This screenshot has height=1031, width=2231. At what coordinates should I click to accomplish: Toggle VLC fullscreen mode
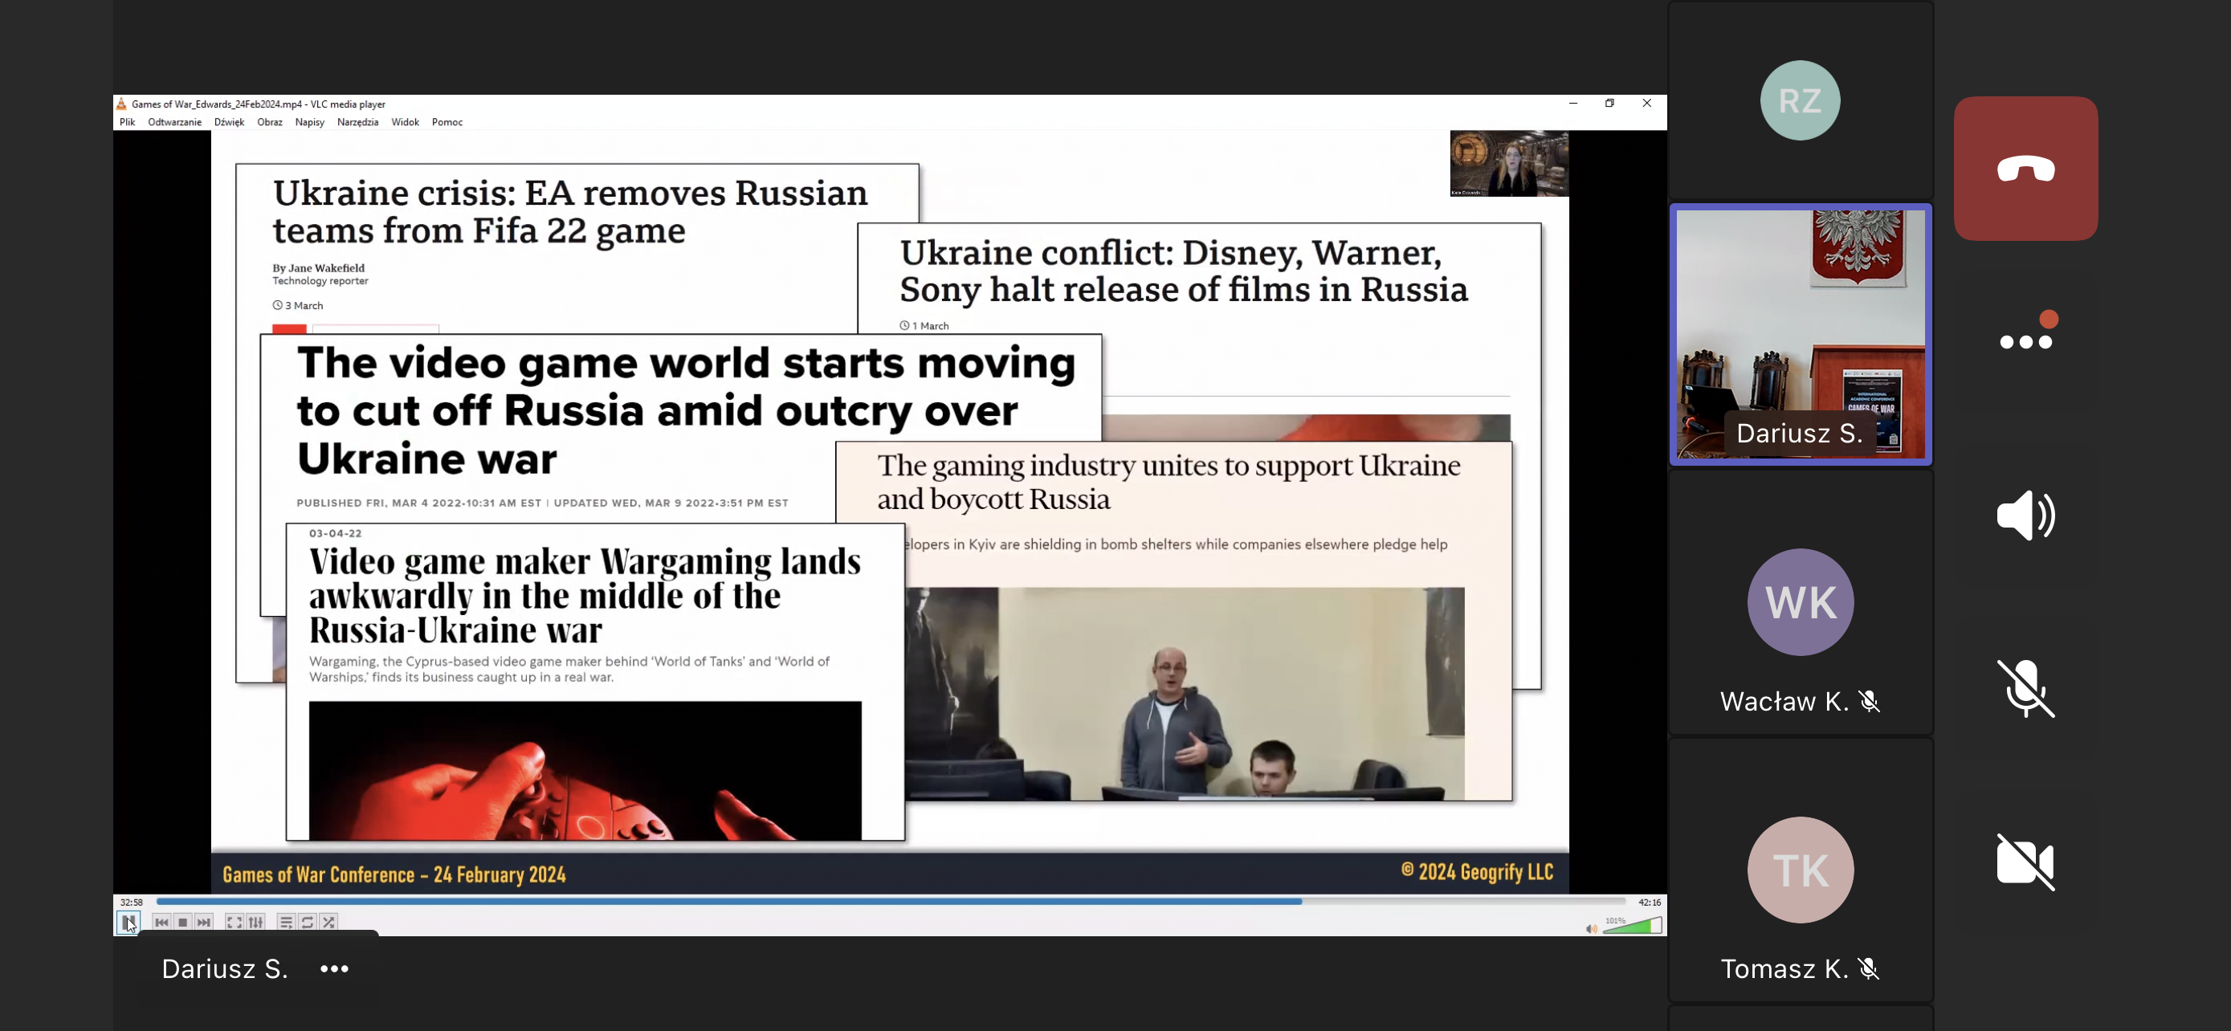pyautogui.click(x=234, y=923)
